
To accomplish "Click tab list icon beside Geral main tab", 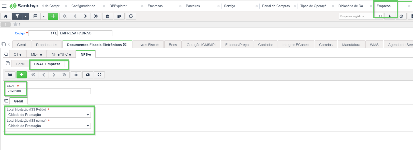I will pyautogui.click(x=4, y=44).
